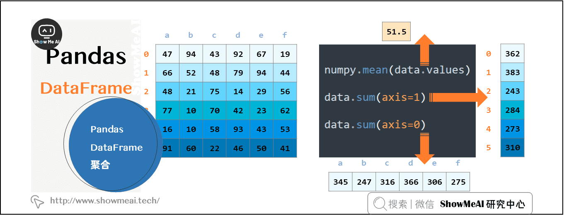Select cell value 21 in the main table
564x215 pixels.
click(191, 91)
